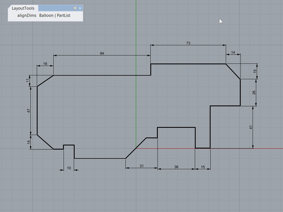Viewport: 283px width, 212px height.
Task: Click the green vertical axis line
Action: tap(136, 33)
